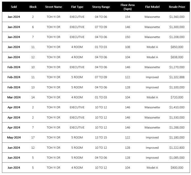Select the Floor Area (Sqm) header
The height and width of the screenshot is (175, 191).
coord(127,7)
